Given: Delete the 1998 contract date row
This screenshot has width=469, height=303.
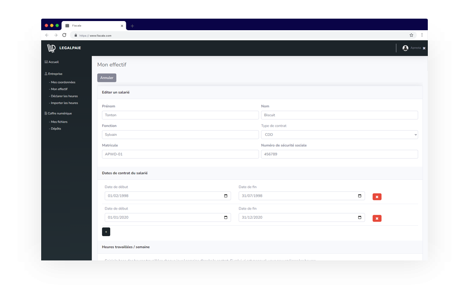Looking at the screenshot, I should point(377,197).
